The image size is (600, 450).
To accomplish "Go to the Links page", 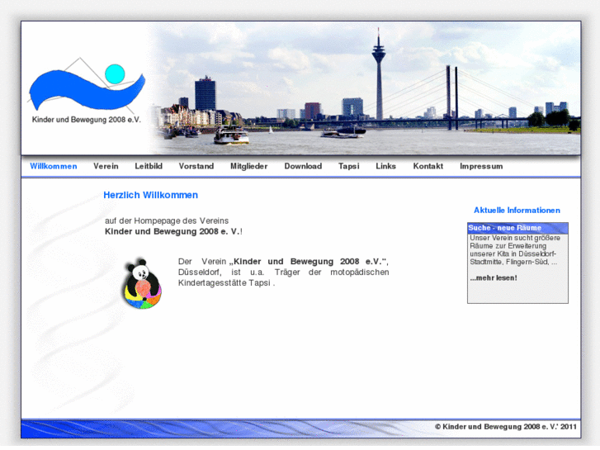I will pos(385,166).
